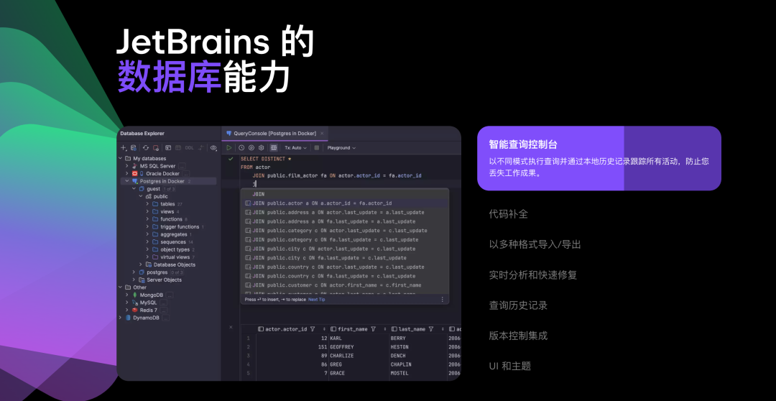
Task: Click the CHAPLIN last_name cell
Action: 417,364
